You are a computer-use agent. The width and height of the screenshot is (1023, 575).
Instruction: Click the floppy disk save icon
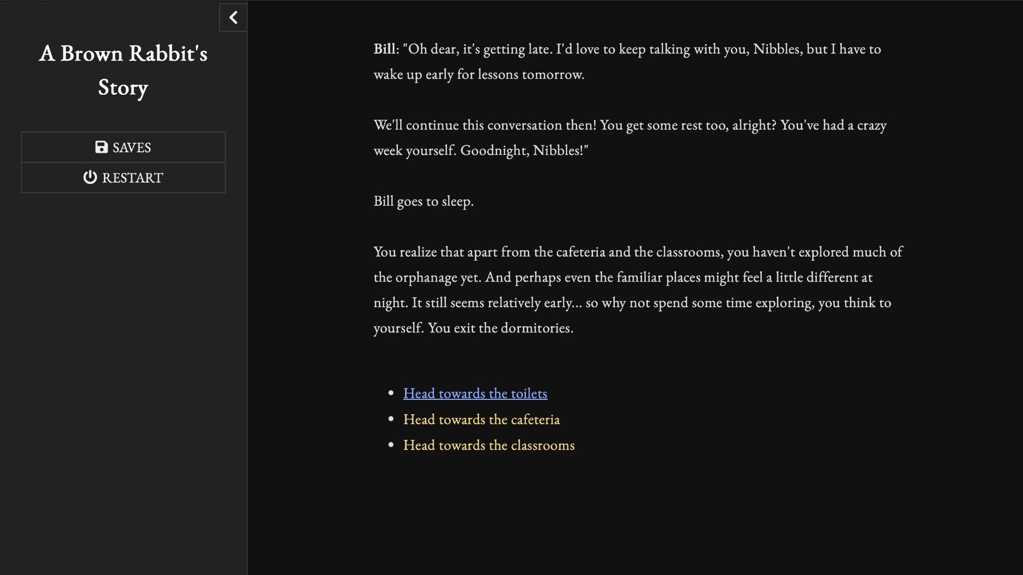click(x=101, y=147)
